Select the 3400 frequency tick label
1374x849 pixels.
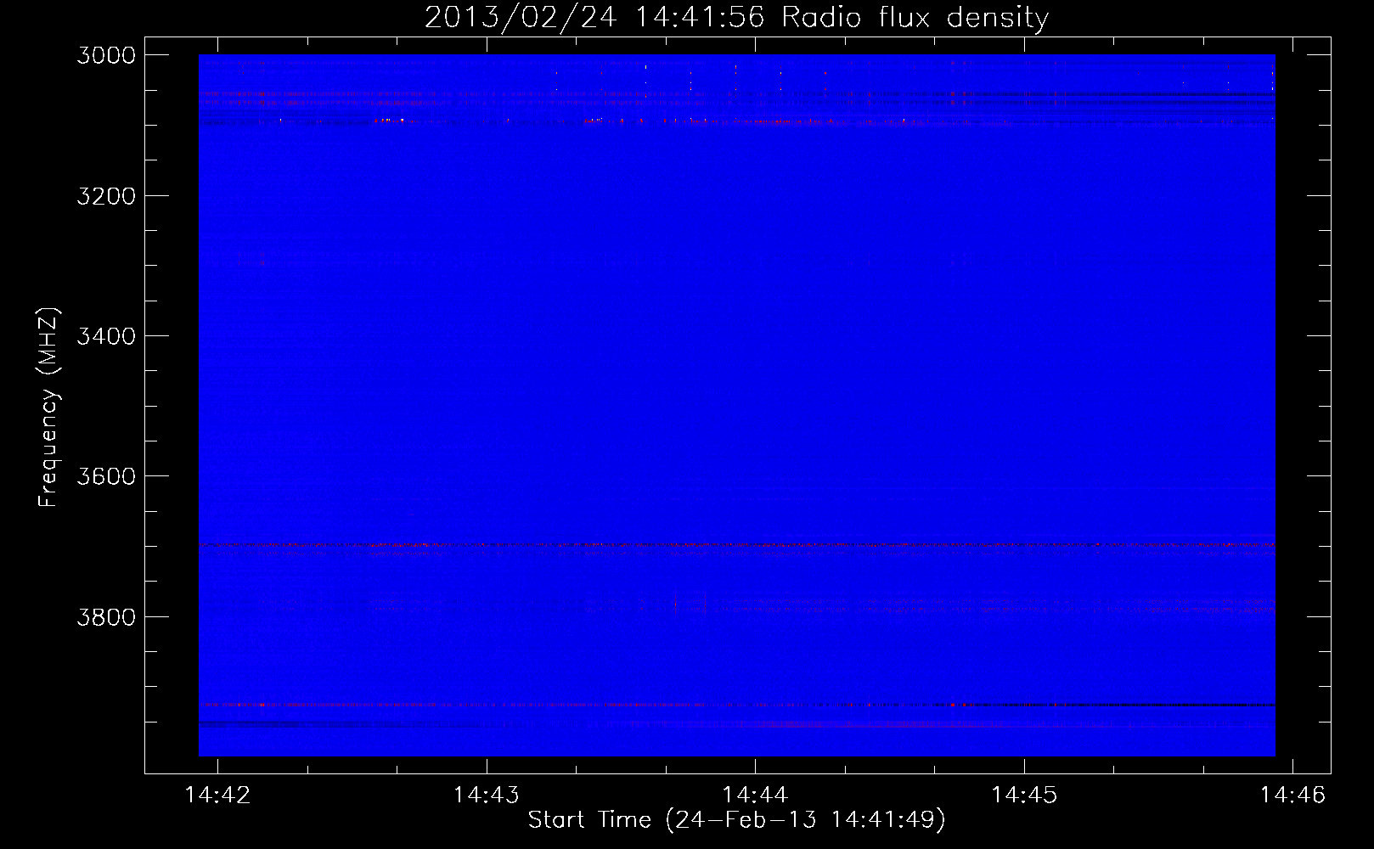coord(106,336)
